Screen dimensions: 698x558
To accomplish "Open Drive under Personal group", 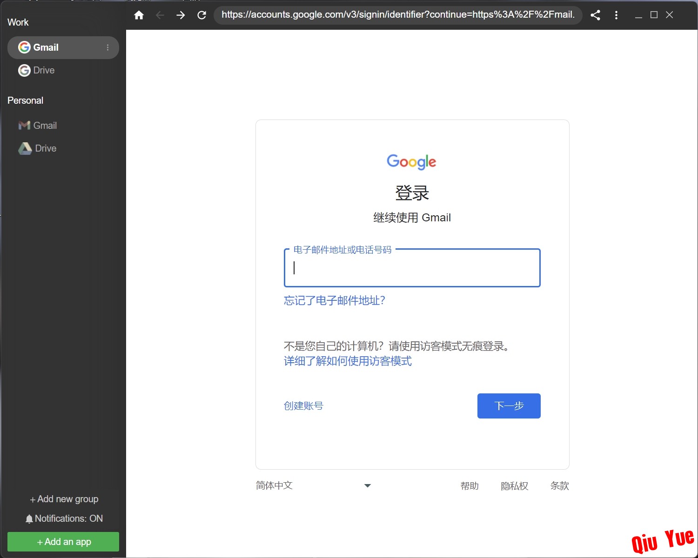I will coord(63,148).
